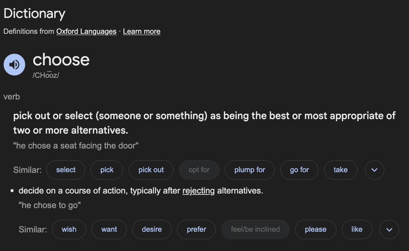The image size is (409, 251).
Task: Open the 'like' synonym chip
Action: point(357,229)
